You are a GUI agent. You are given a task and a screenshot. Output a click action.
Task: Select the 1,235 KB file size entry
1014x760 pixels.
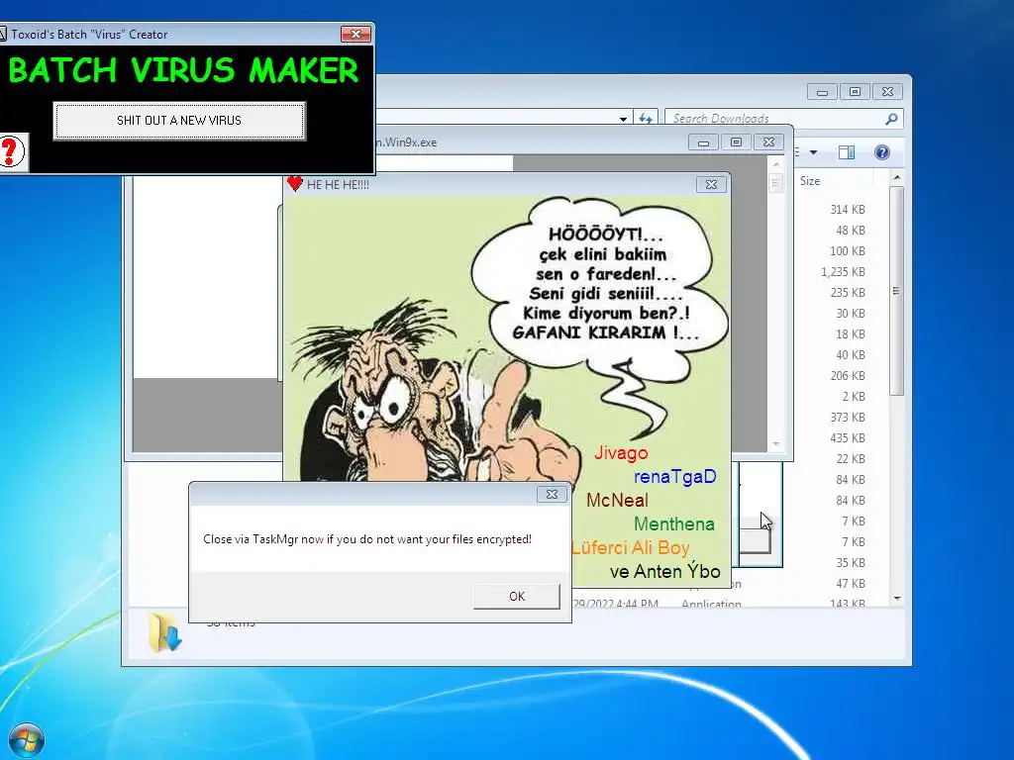pyautogui.click(x=843, y=272)
